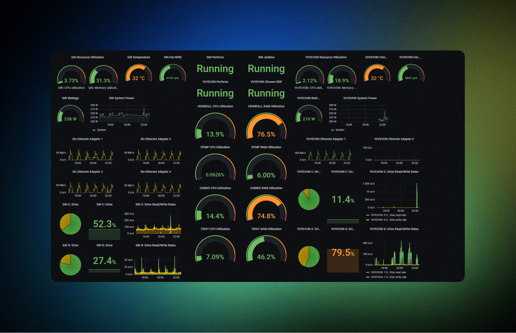Click the SIN Wattage gauge showing 238 W
Image resolution: width=516 pixels, height=333 pixels.
70,114
